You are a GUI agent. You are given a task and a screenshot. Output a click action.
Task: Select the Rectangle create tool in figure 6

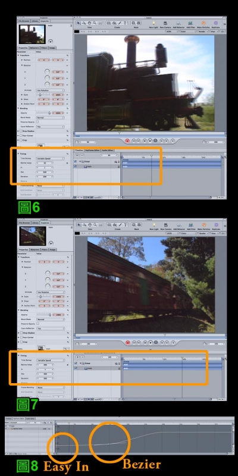[x=109, y=23]
